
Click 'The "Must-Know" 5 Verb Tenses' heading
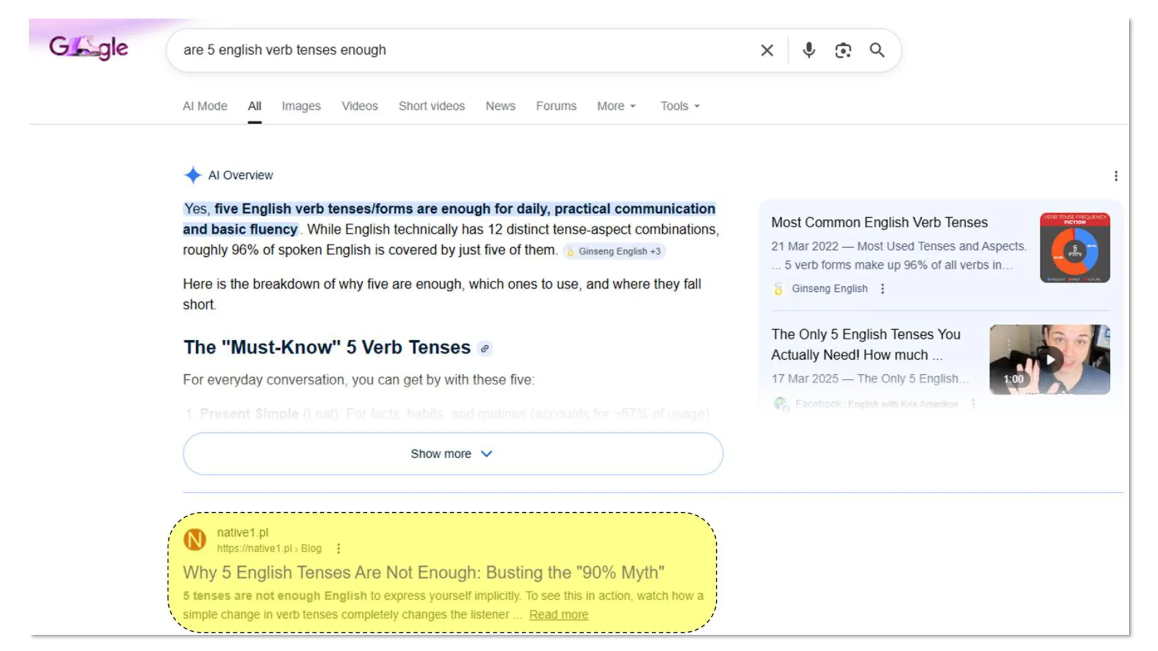point(327,348)
